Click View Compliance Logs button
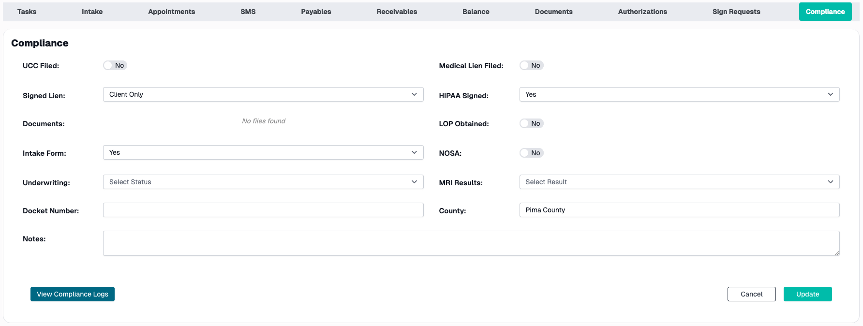Viewport: 863px width, 326px height. (72, 294)
